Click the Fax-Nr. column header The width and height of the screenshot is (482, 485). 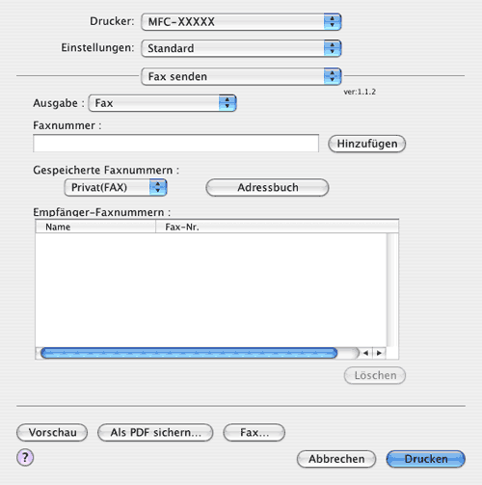click(277, 227)
